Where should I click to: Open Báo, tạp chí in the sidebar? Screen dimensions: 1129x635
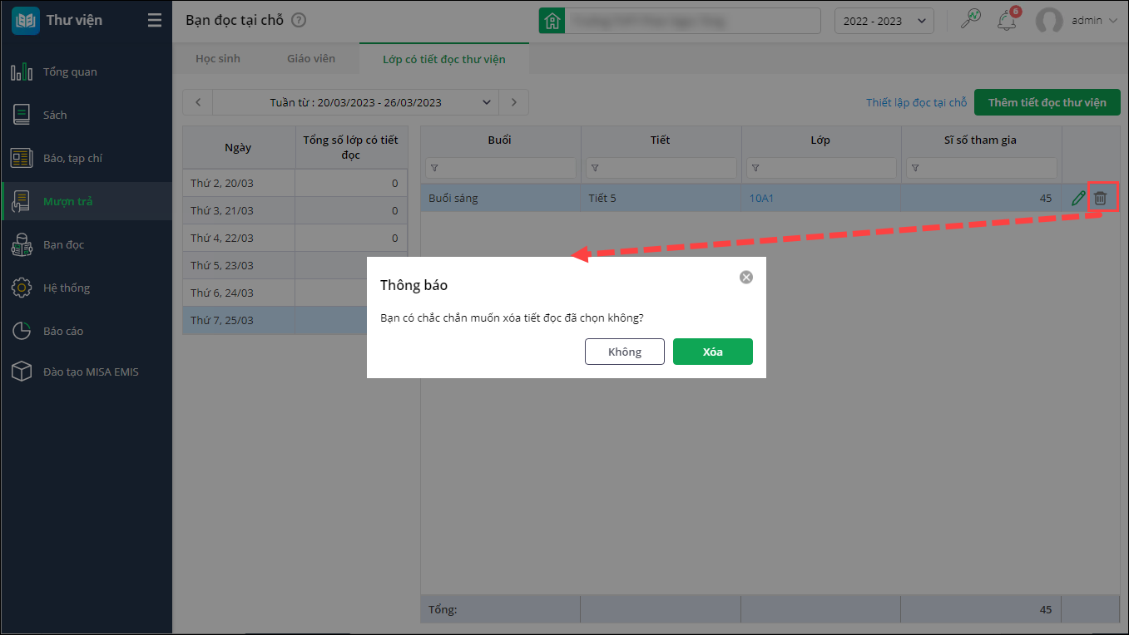point(87,158)
